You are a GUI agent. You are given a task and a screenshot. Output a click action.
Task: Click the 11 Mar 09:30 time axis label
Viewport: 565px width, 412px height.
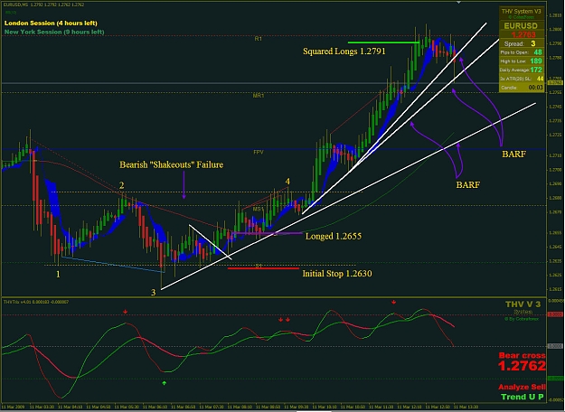click(297, 407)
